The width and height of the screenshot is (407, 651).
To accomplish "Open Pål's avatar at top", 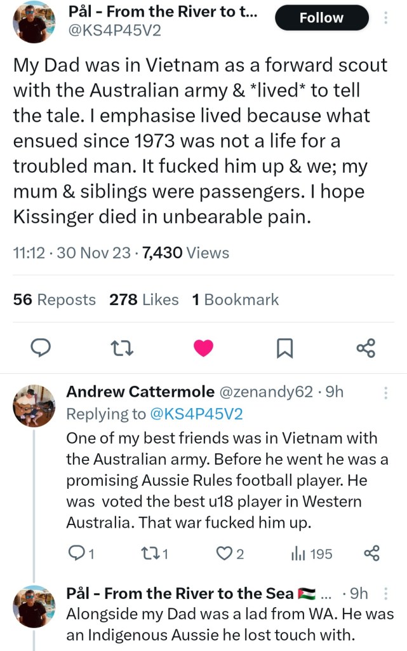I will [34, 24].
